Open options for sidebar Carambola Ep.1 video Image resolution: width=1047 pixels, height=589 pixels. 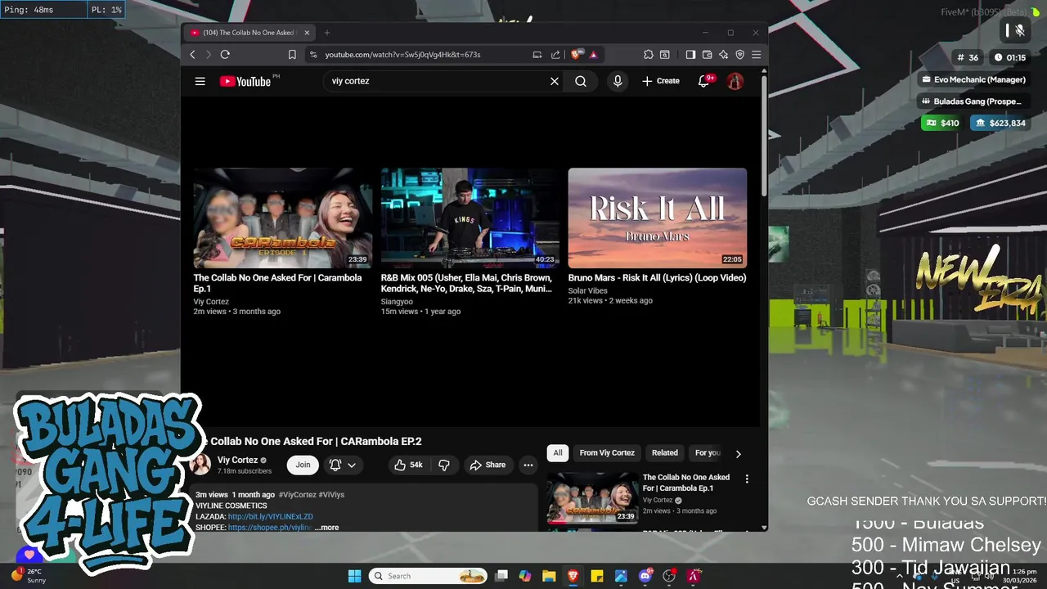(746, 479)
